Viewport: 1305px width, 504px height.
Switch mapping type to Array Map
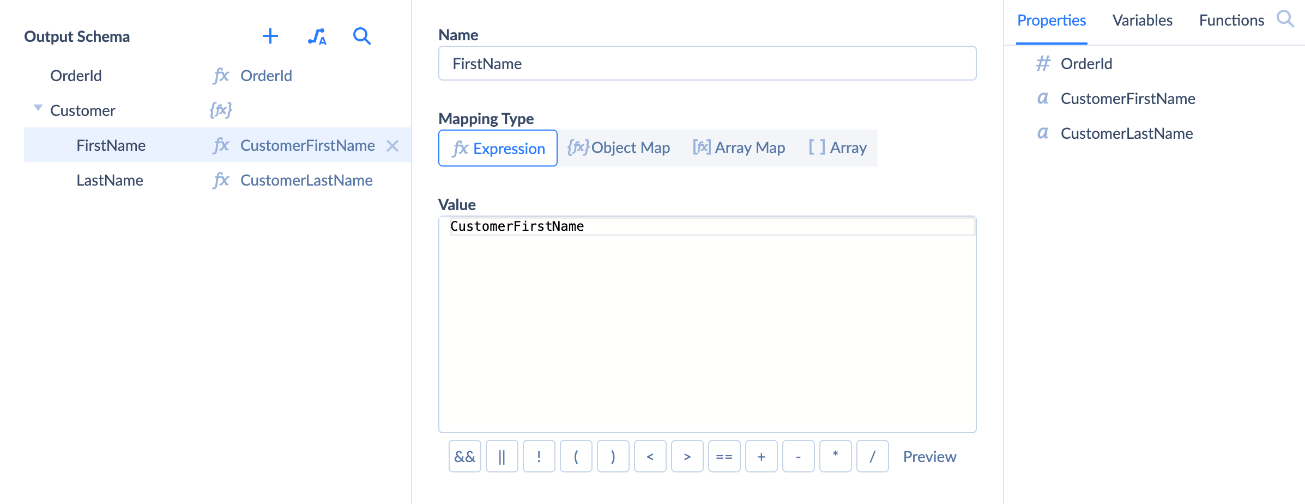click(x=739, y=147)
